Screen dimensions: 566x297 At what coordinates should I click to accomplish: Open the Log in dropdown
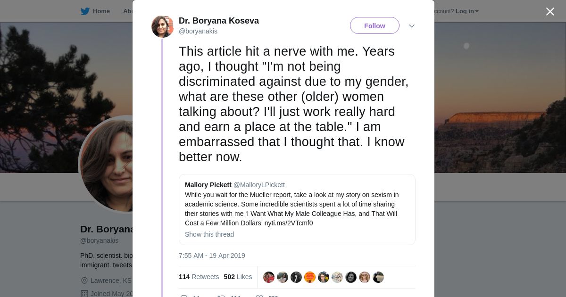point(467,11)
